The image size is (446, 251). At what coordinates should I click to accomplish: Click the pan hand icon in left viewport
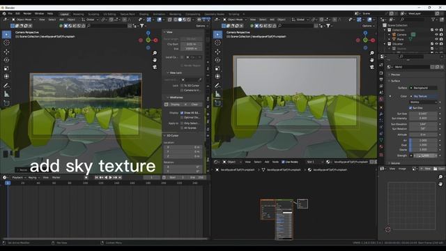(155, 60)
